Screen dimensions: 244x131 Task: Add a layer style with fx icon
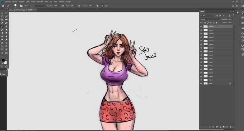point(213,127)
